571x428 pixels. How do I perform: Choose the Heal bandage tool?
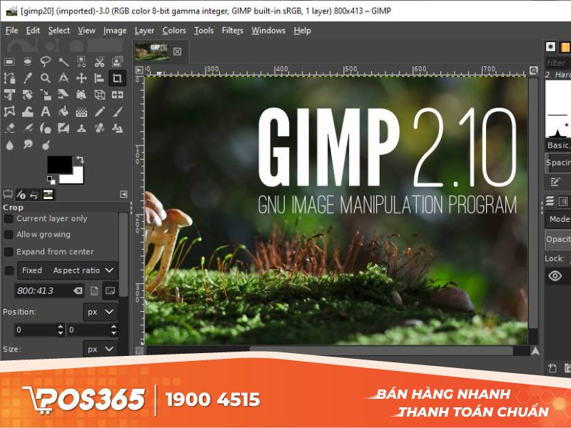pyautogui.click(x=99, y=128)
